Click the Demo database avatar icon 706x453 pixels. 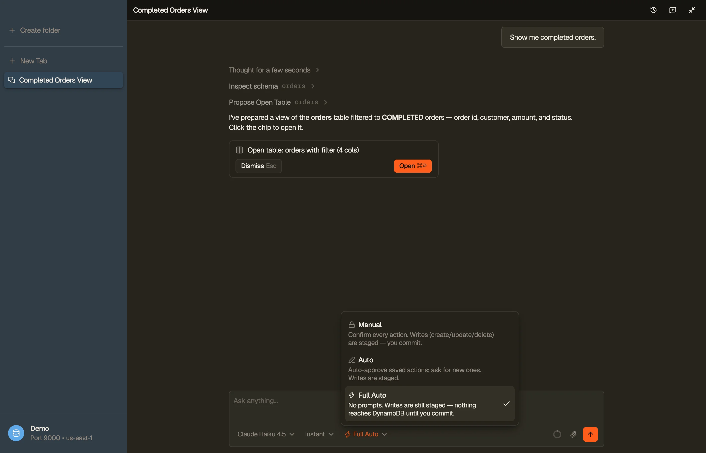tap(16, 433)
